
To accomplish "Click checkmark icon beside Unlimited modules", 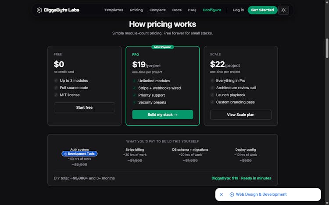I will [x=134, y=81].
